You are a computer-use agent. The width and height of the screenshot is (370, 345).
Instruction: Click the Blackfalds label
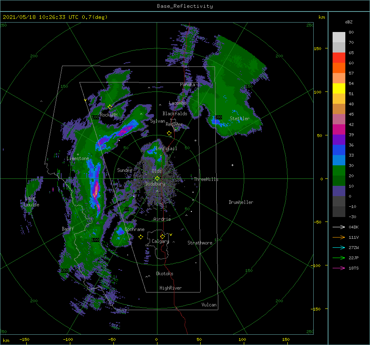tap(175, 114)
